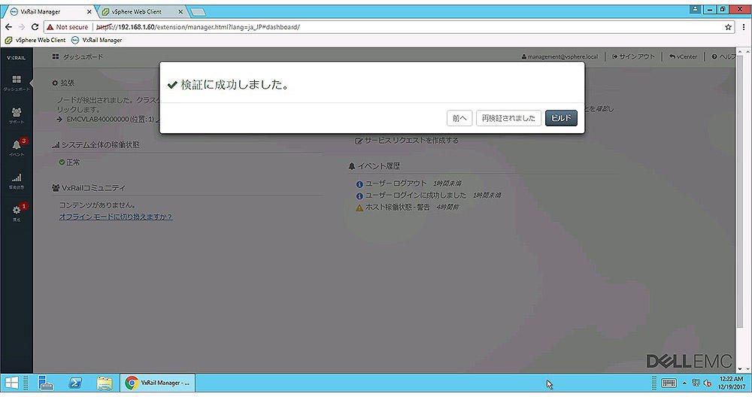The height and width of the screenshot is (397, 752).
Task: Open the vSphere Web Client bookmark
Action: pos(35,41)
